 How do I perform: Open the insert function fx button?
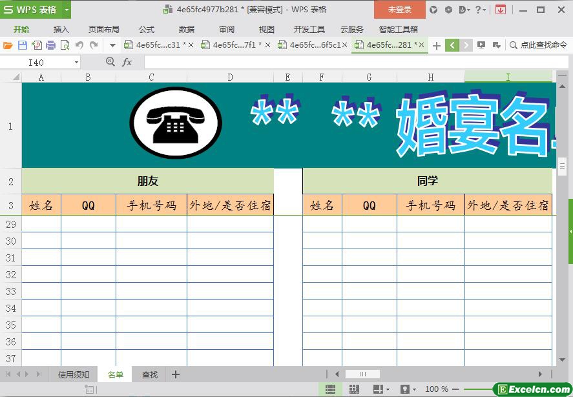[x=127, y=62]
